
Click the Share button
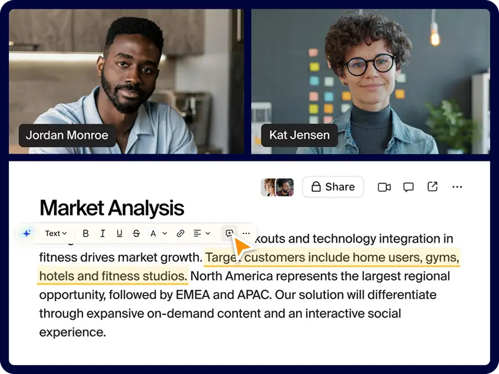(333, 187)
